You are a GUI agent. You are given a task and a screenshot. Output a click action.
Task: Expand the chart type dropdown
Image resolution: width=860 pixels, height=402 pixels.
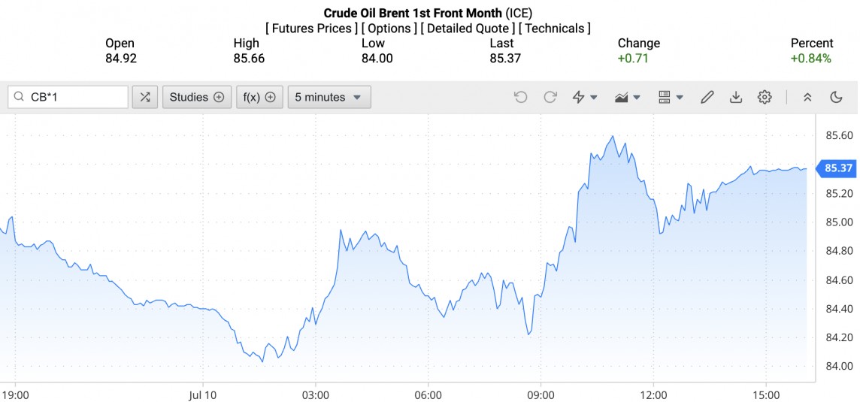coord(628,97)
